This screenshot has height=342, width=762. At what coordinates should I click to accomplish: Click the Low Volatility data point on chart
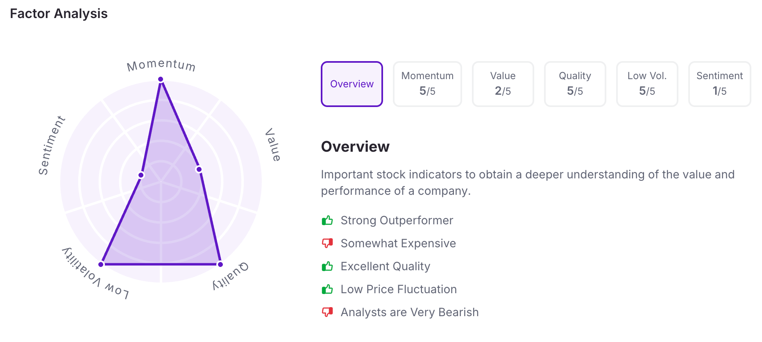coord(101,264)
